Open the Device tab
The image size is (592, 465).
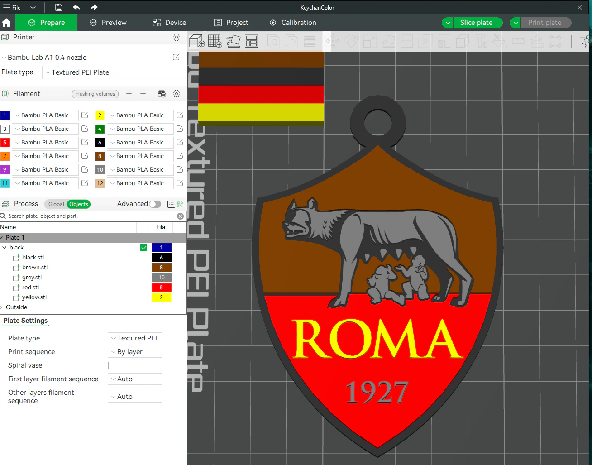[169, 23]
